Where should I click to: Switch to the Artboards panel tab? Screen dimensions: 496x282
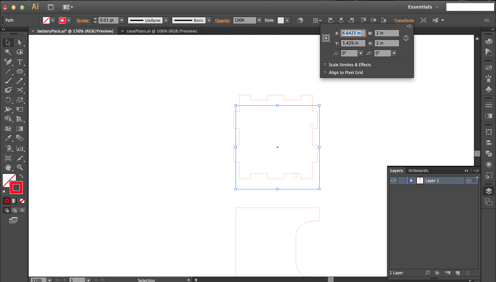pyautogui.click(x=418, y=170)
